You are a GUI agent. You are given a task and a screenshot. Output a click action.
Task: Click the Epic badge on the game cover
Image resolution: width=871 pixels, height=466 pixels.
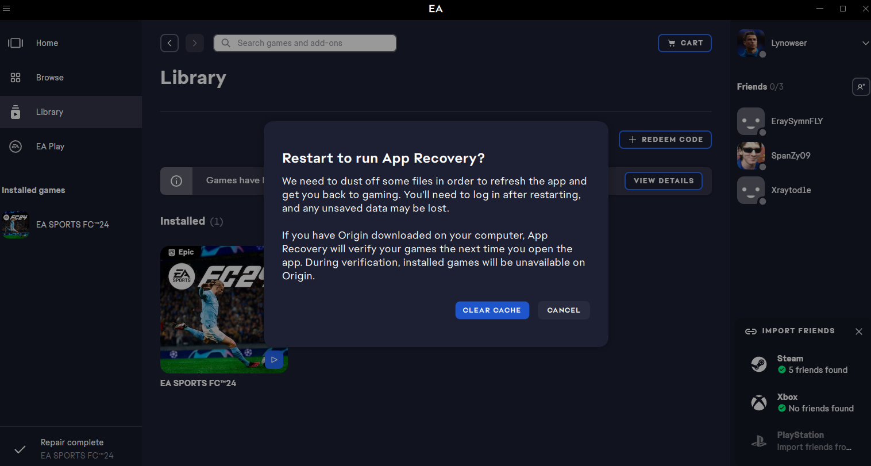coord(181,252)
